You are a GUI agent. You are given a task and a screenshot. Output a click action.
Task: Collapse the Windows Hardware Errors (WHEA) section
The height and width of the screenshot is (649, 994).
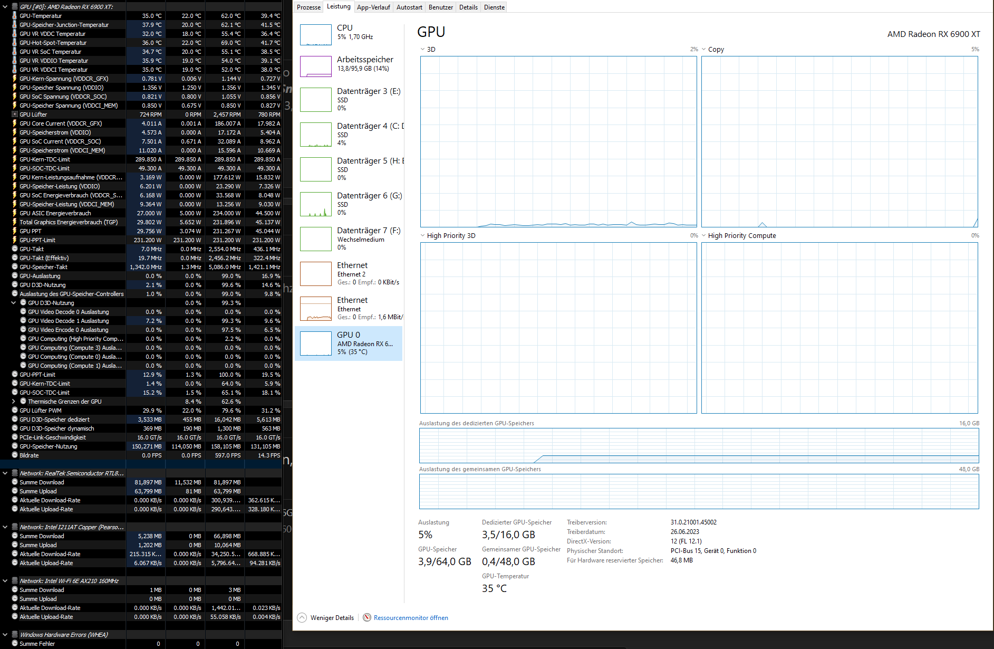pos(5,635)
